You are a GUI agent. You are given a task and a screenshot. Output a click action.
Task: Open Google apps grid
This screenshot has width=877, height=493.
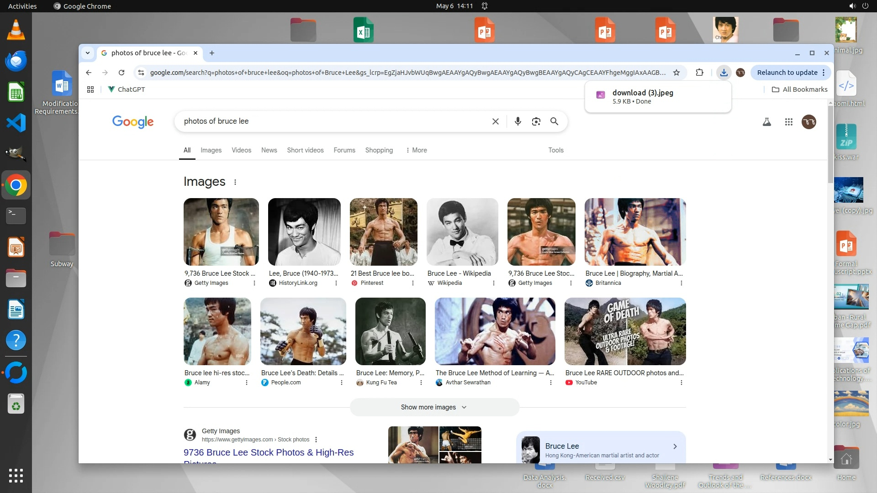[788, 122]
